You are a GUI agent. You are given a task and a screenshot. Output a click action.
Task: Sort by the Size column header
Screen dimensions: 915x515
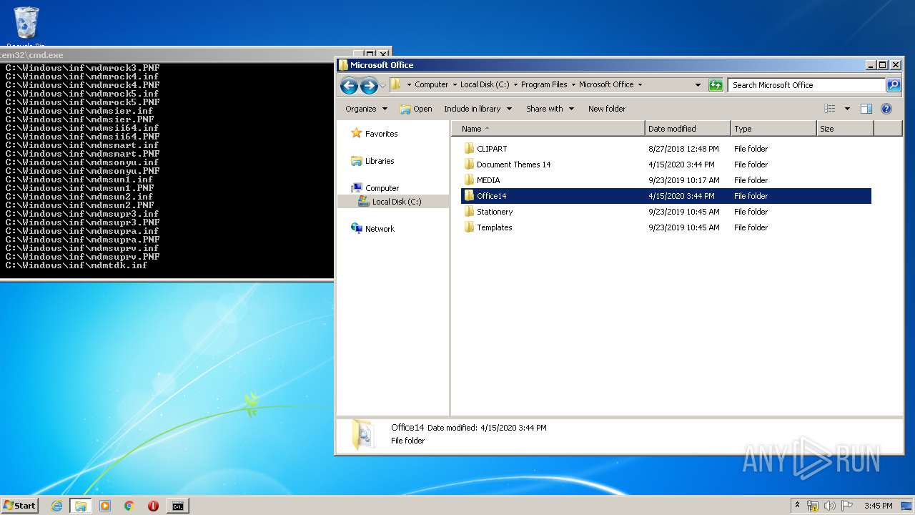(845, 129)
